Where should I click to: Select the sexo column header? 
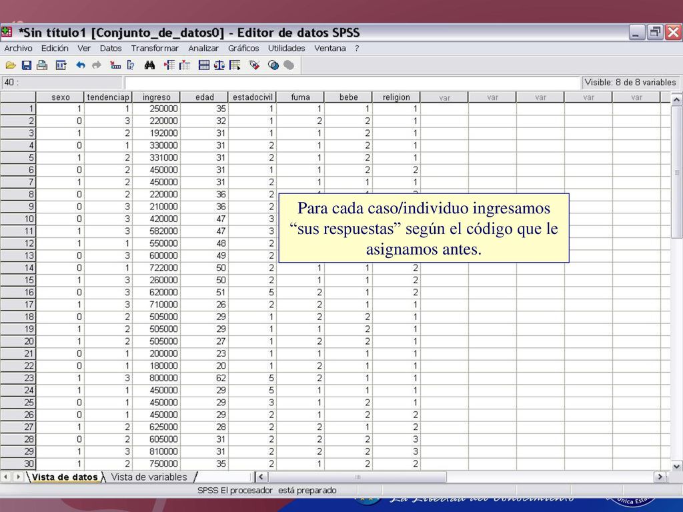pos(60,97)
